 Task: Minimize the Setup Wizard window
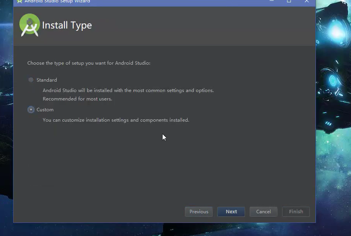272,1
